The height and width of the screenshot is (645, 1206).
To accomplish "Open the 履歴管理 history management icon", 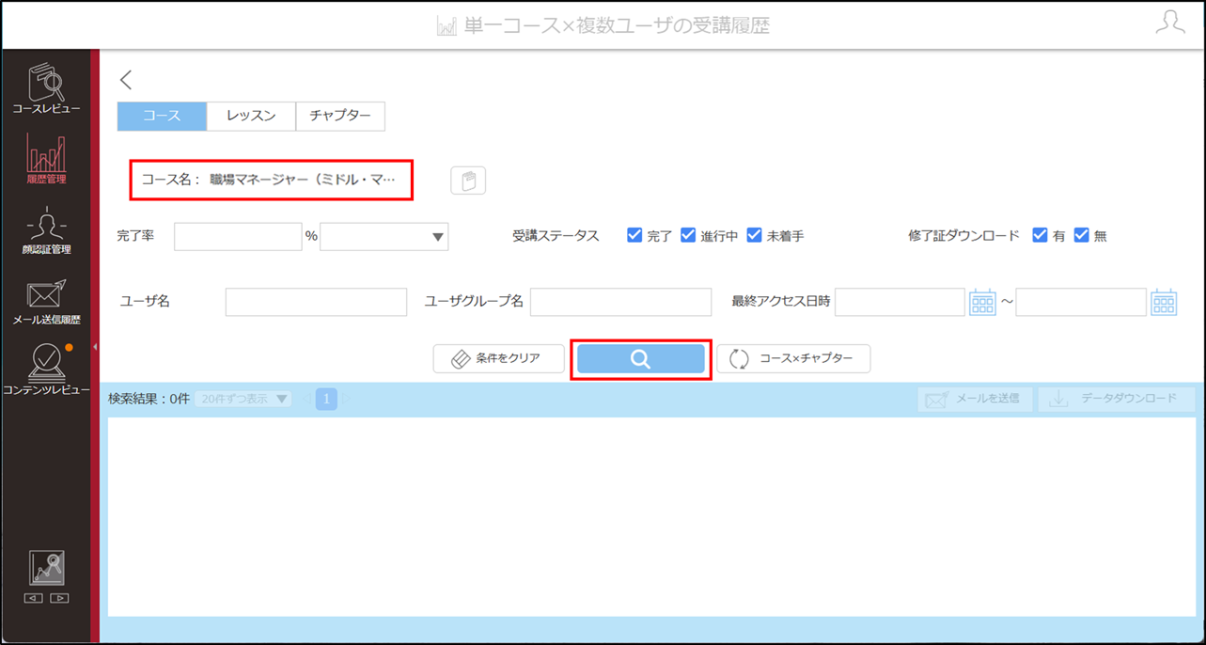I will pyautogui.click(x=46, y=158).
